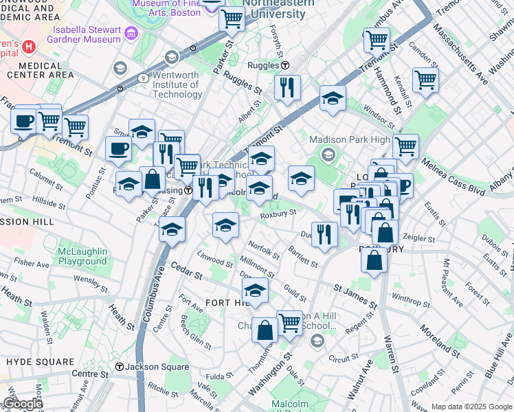The height and width of the screenshot is (412, 514).
Task: Click the school marker above Cedar St on Columbus Ave
Action: (172, 229)
